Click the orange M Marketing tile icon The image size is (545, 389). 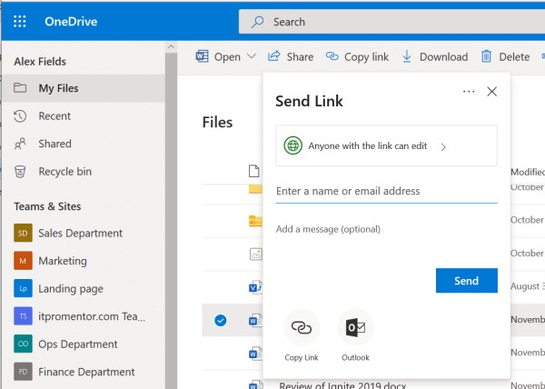pos(23,261)
